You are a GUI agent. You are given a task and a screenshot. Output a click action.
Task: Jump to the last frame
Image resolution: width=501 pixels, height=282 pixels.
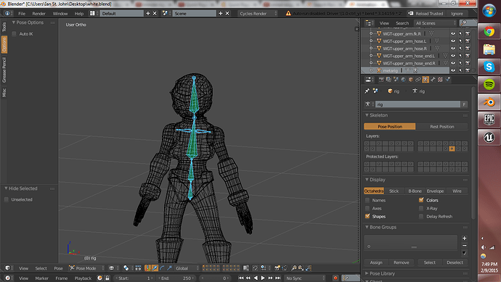(278, 278)
